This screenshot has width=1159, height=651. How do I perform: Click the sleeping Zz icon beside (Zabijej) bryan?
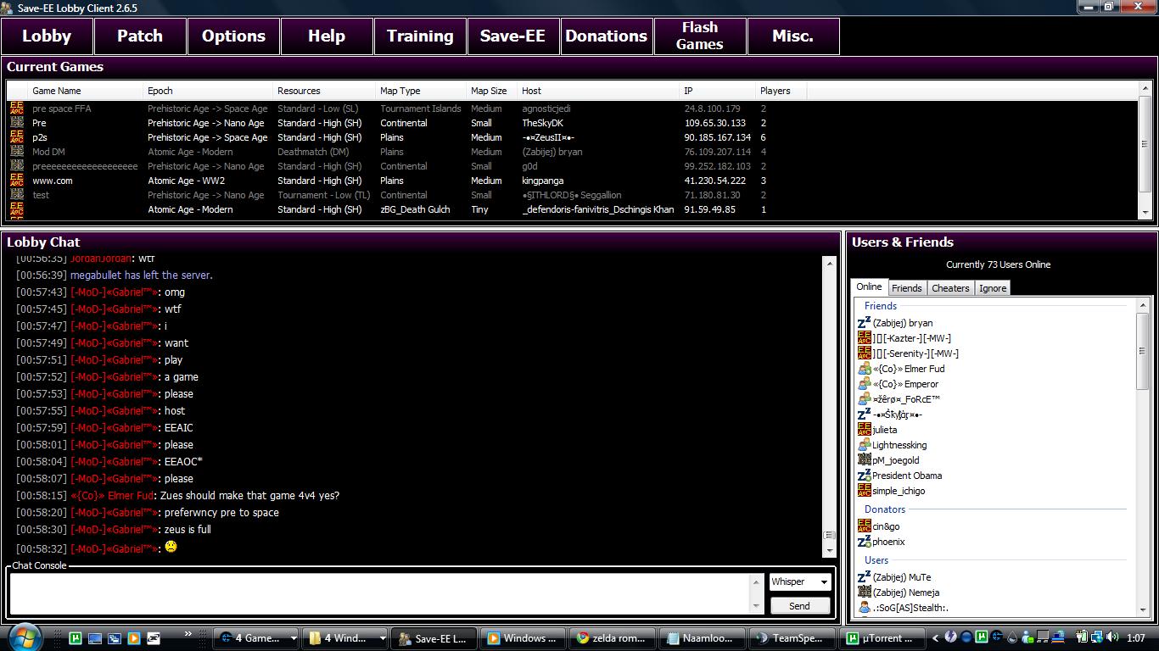point(864,323)
